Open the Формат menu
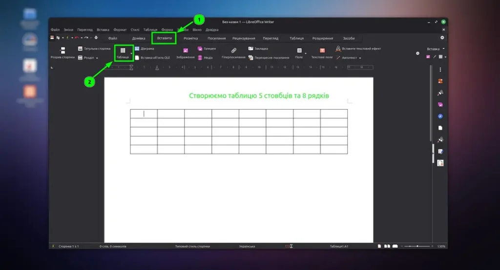 (x=120, y=30)
